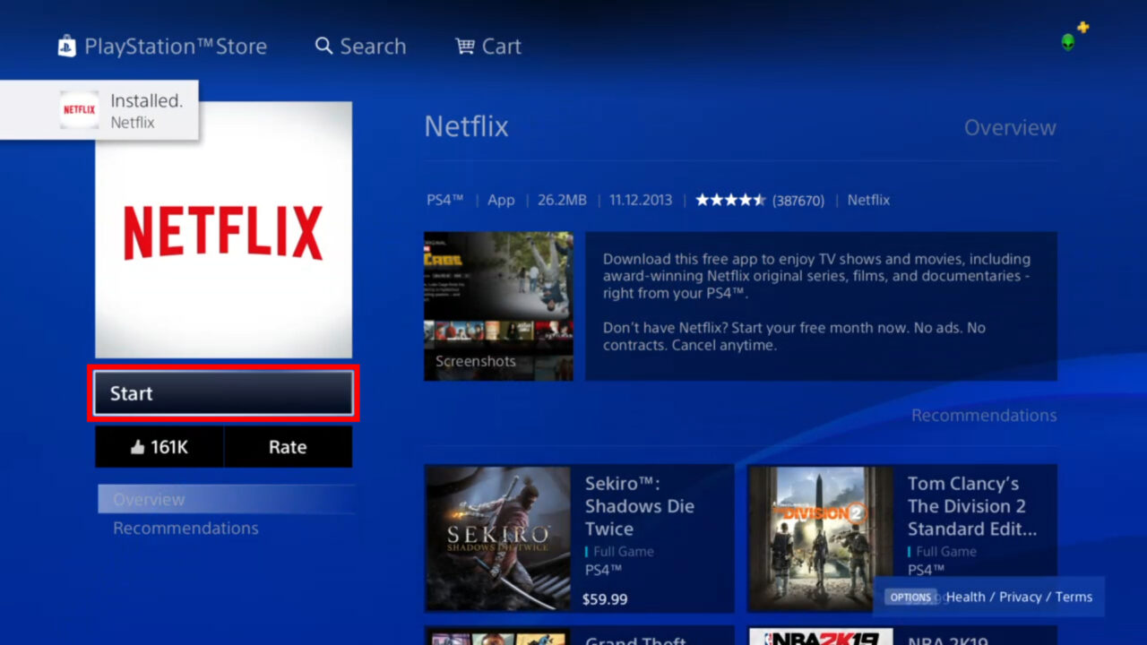Select the Sekiro: Shadows Die Twice thumbnail
The height and width of the screenshot is (645, 1147).
coord(498,537)
